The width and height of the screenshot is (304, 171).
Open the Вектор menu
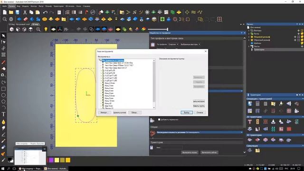pyautogui.click(x=34, y=6)
